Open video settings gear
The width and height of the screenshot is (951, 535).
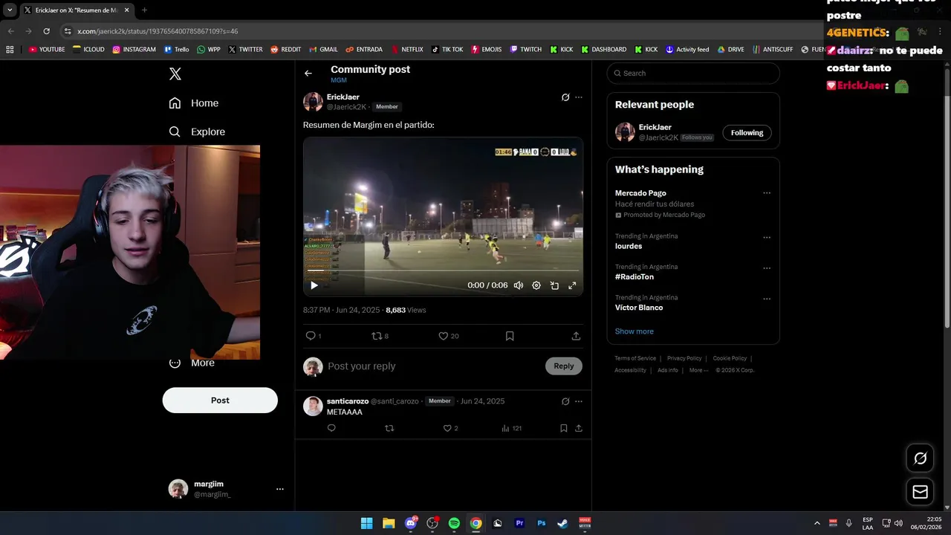point(536,285)
